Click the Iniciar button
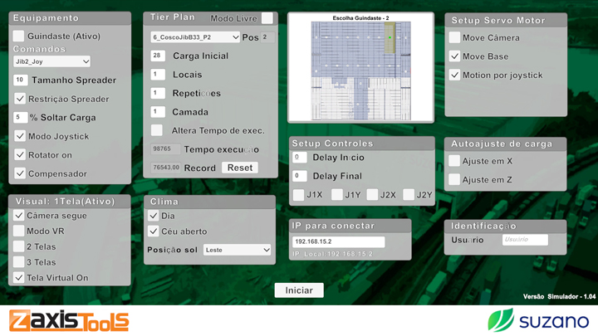Screen dimensions: 598x336 point(299,290)
